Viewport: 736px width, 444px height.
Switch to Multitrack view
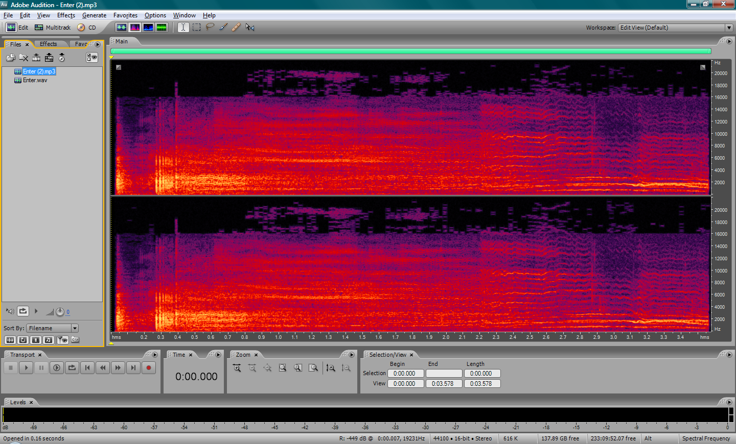(x=53, y=28)
